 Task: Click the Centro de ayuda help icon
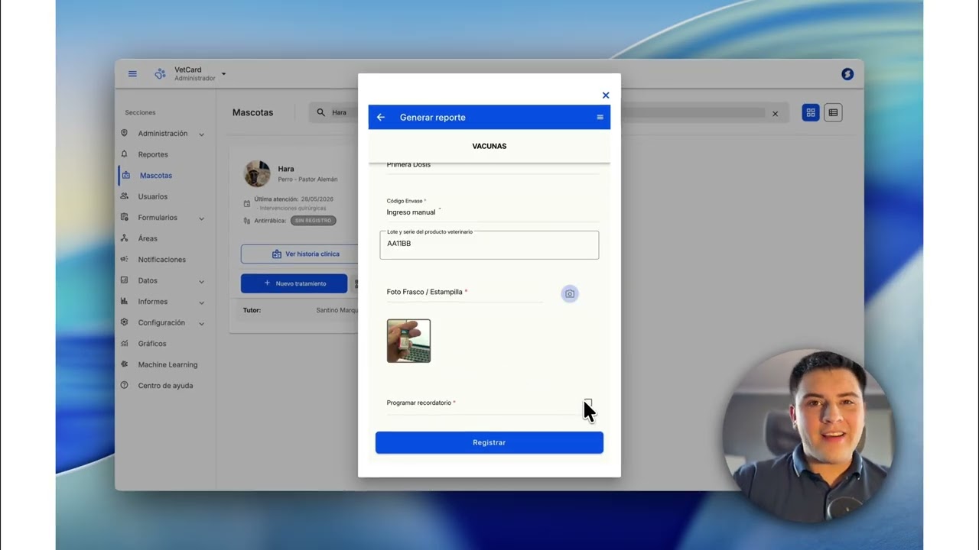click(x=125, y=386)
